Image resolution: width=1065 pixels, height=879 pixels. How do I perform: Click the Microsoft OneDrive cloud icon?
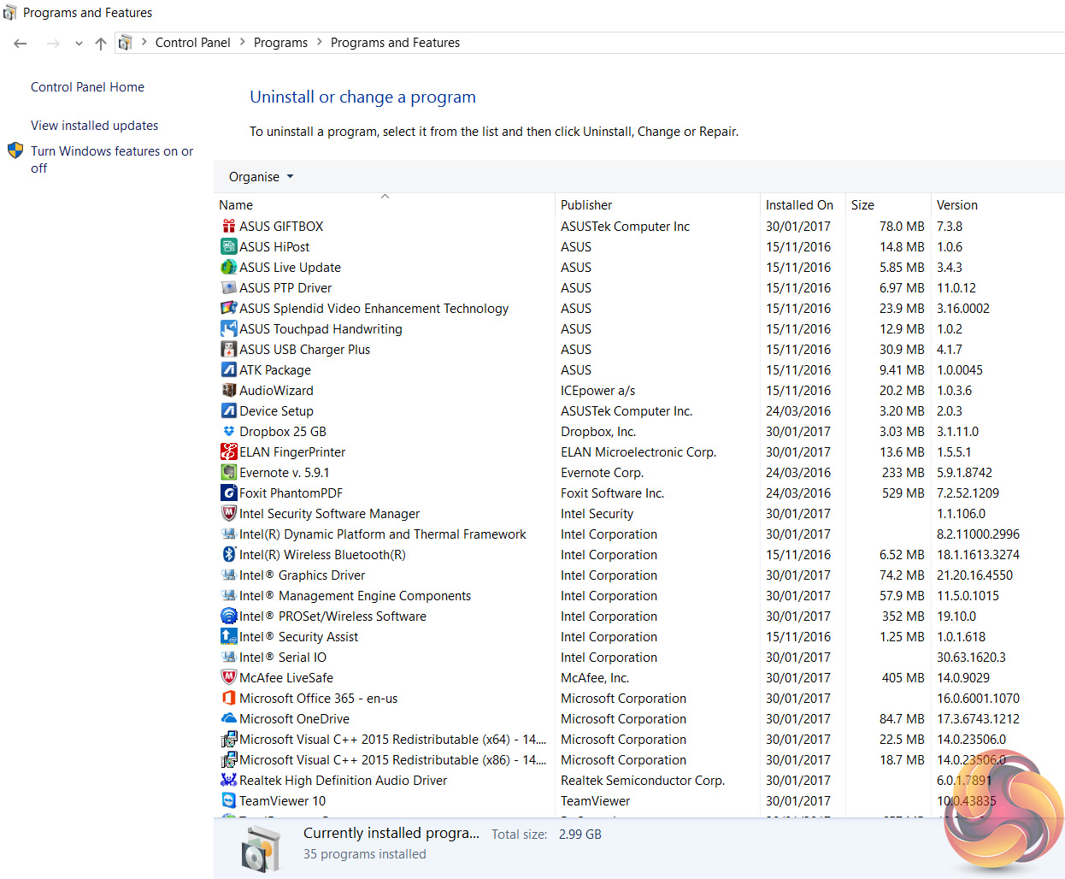229,719
